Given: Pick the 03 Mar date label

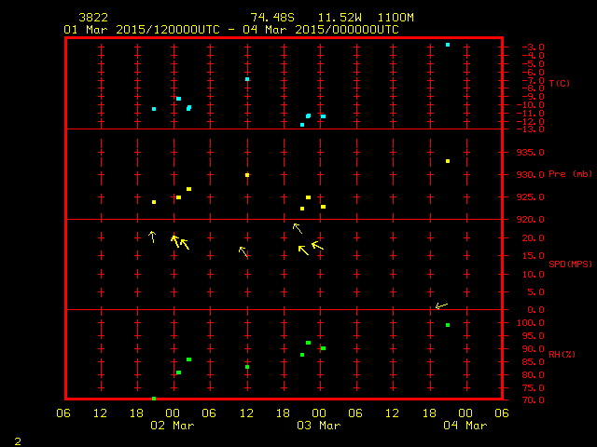Looking at the screenshot, I should pos(318,426).
